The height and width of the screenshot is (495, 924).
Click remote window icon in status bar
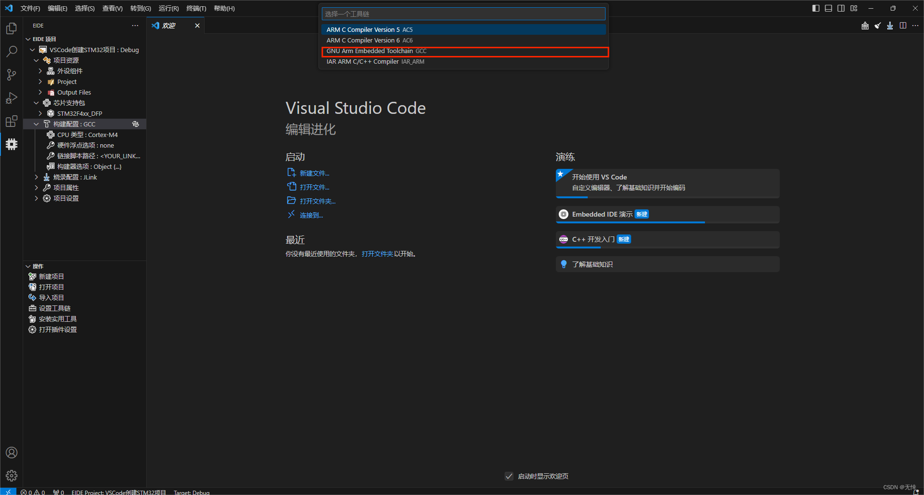pyautogui.click(x=8, y=492)
